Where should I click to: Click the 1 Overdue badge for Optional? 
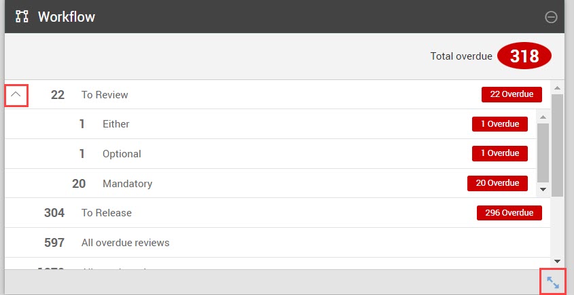point(500,153)
